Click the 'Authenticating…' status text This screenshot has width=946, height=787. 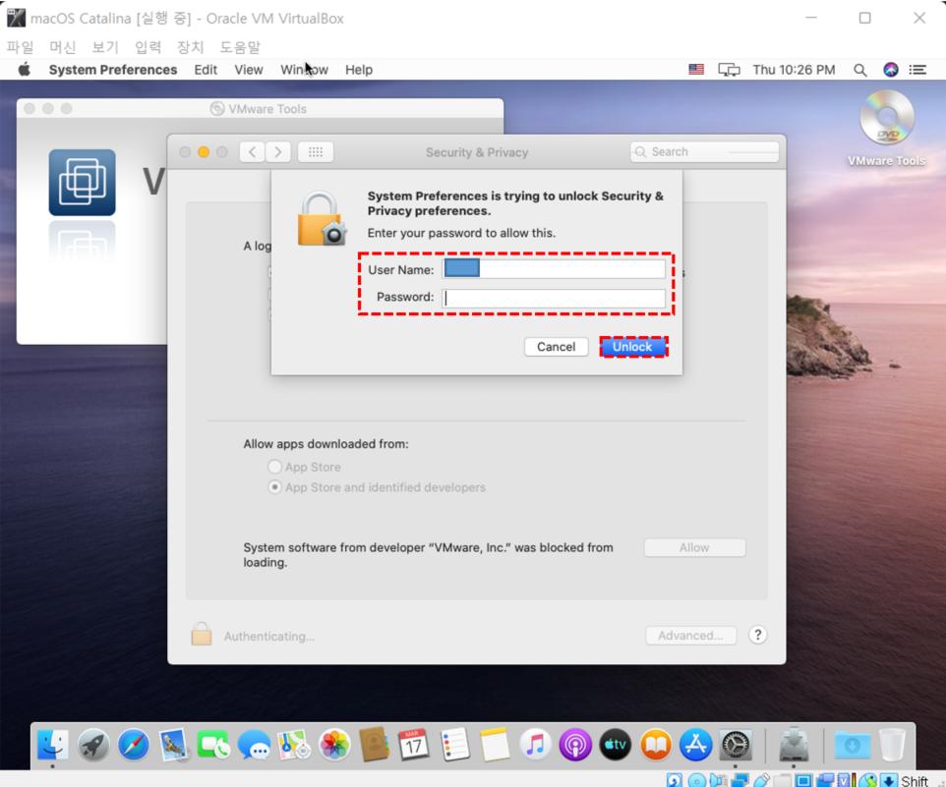[269, 637]
